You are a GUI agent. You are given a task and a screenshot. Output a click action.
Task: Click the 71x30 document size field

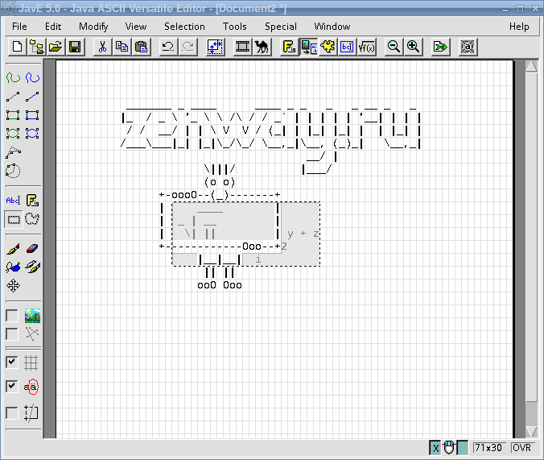click(x=488, y=448)
